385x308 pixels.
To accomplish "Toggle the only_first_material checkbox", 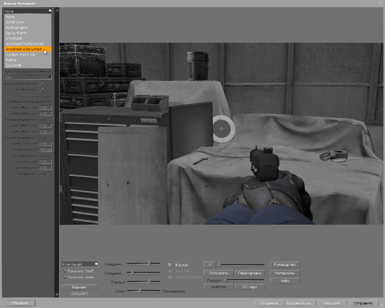I will point(42,90).
